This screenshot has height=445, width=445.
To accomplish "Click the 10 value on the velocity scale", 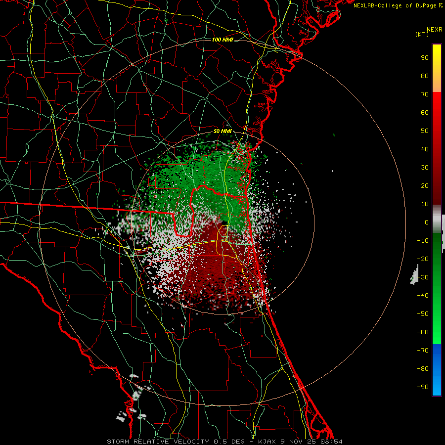I will click(x=425, y=204).
